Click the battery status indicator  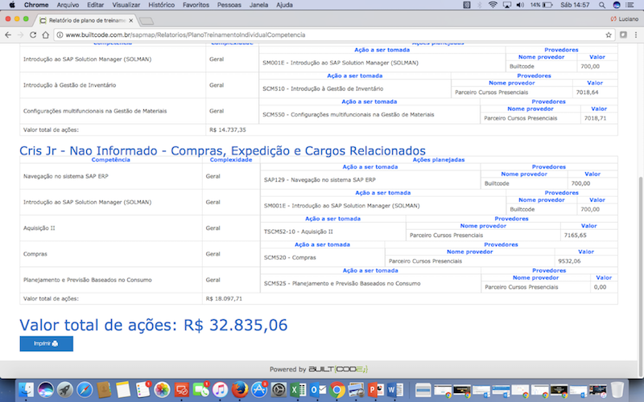542,5
